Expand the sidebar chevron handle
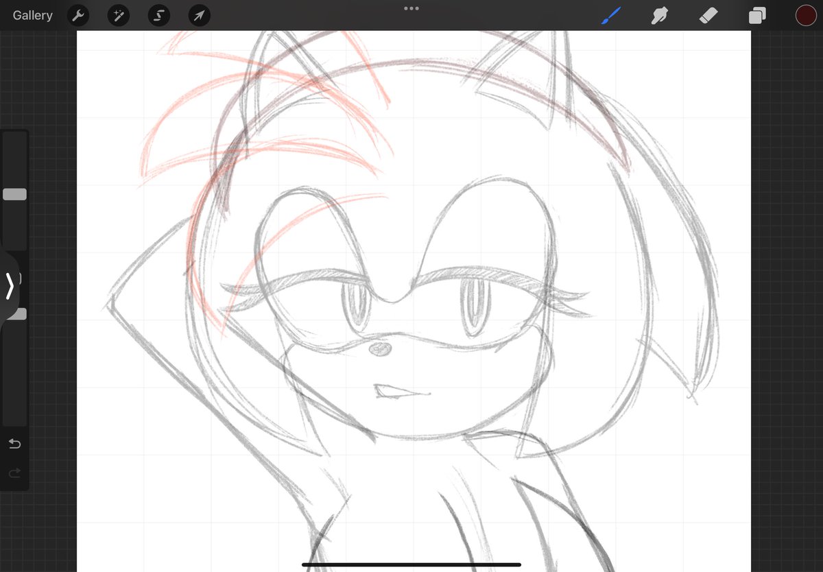Image resolution: width=823 pixels, height=572 pixels. click(x=9, y=286)
